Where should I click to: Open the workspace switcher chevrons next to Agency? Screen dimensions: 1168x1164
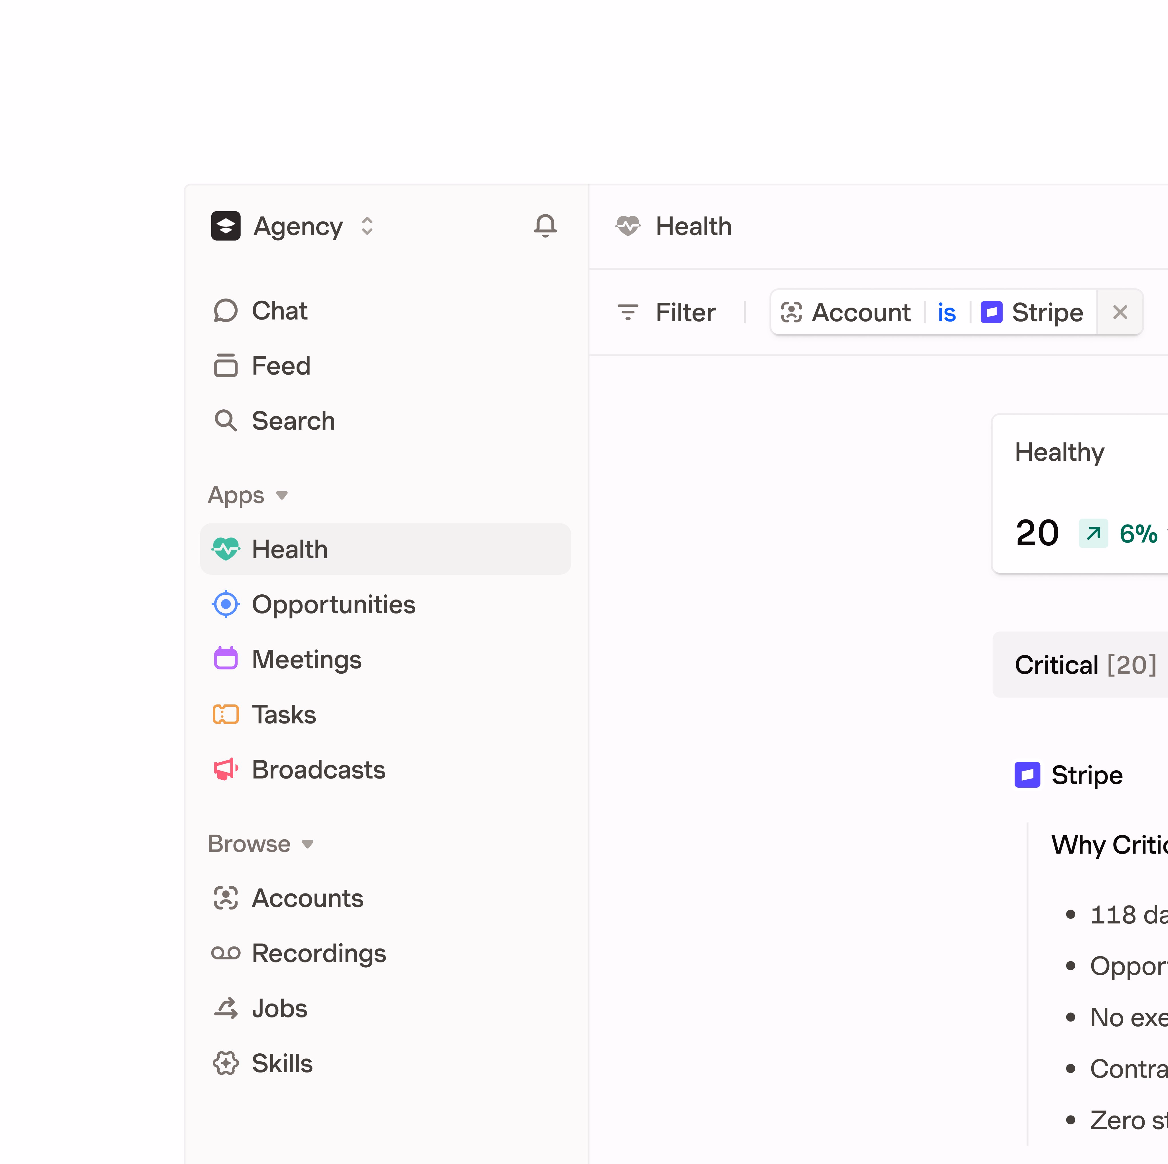[x=367, y=226]
